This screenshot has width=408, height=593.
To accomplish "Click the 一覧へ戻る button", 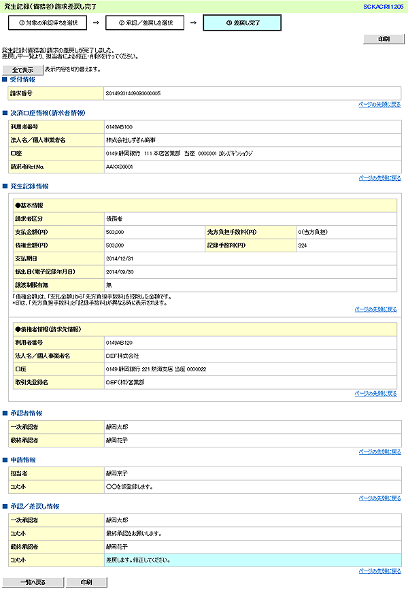I will (33, 582).
